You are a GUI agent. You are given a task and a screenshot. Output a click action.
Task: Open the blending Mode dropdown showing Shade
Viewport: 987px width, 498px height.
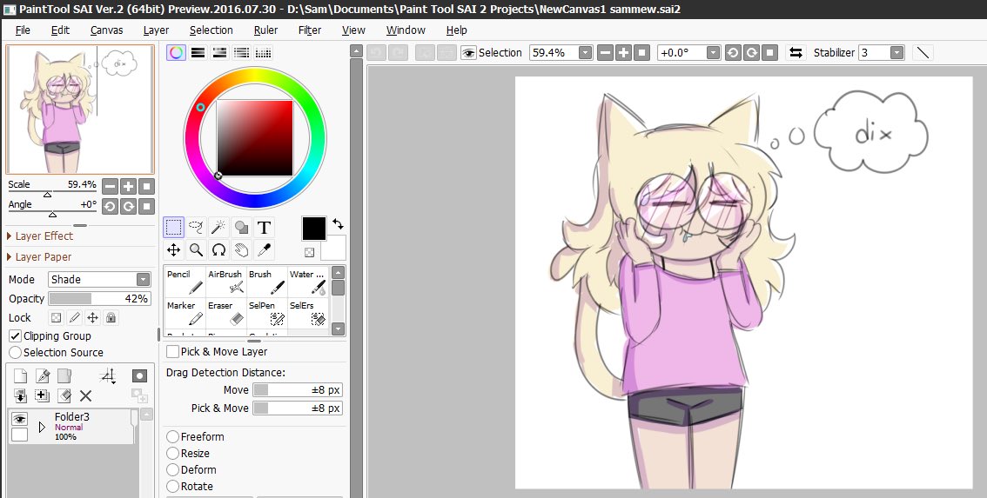click(x=99, y=279)
